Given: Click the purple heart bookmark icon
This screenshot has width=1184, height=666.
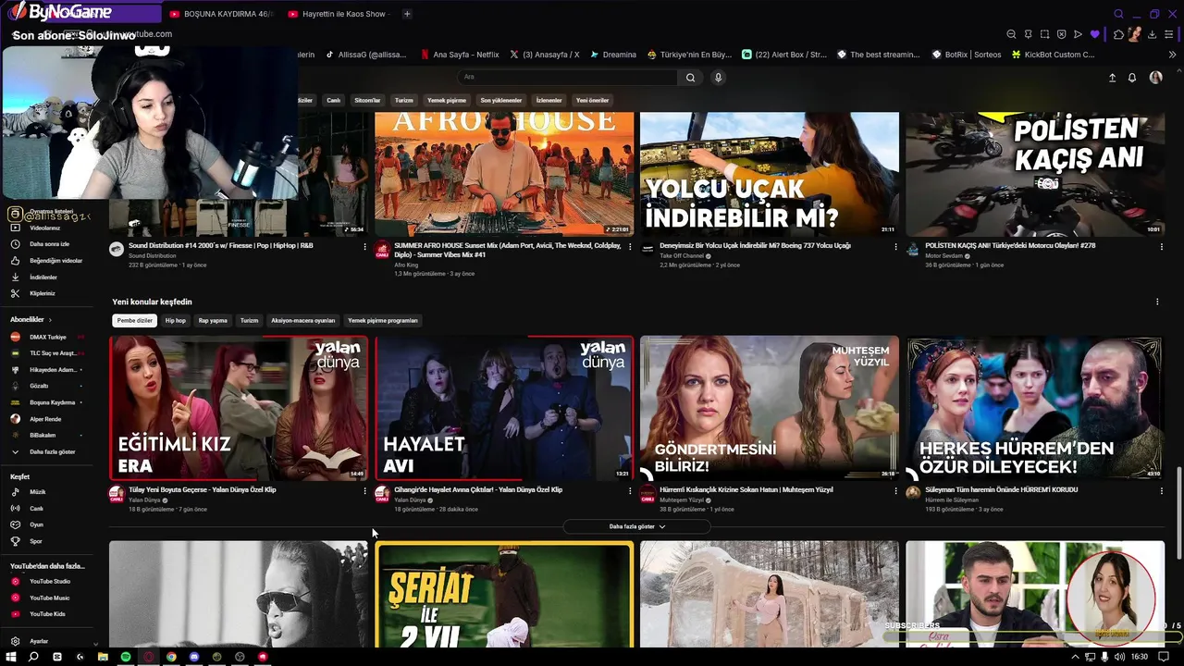Looking at the screenshot, I should [1095, 34].
